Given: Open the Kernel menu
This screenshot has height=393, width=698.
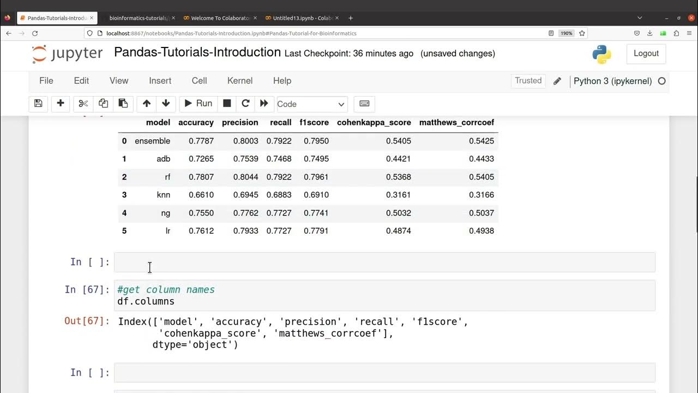Looking at the screenshot, I should (x=239, y=81).
